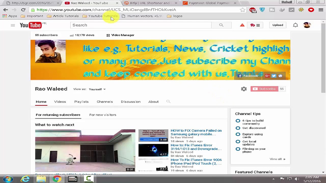This screenshot has height=183, width=326.
Task: Open Camtasia from the taskbar
Action: click(x=89, y=179)
